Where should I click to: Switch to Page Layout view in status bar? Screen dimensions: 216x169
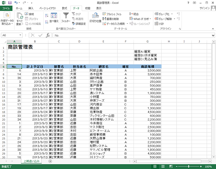(x=163, y=166)
